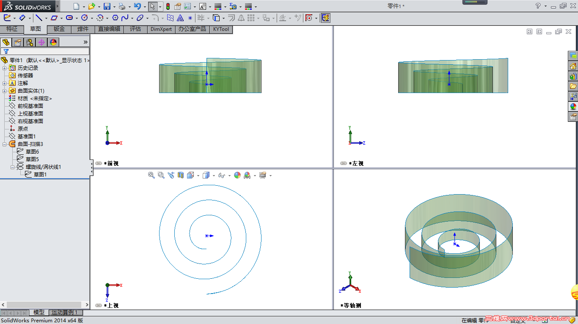Viewport: 578px width, 324px height.
Task: Click the sketch Text tool
Action: [x=180, y=18]
